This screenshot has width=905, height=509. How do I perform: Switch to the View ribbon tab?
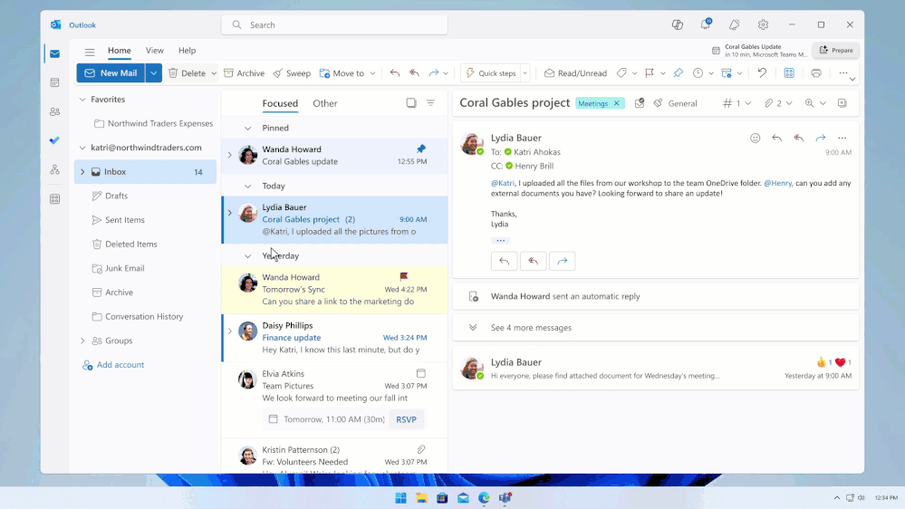pos(154,51)
